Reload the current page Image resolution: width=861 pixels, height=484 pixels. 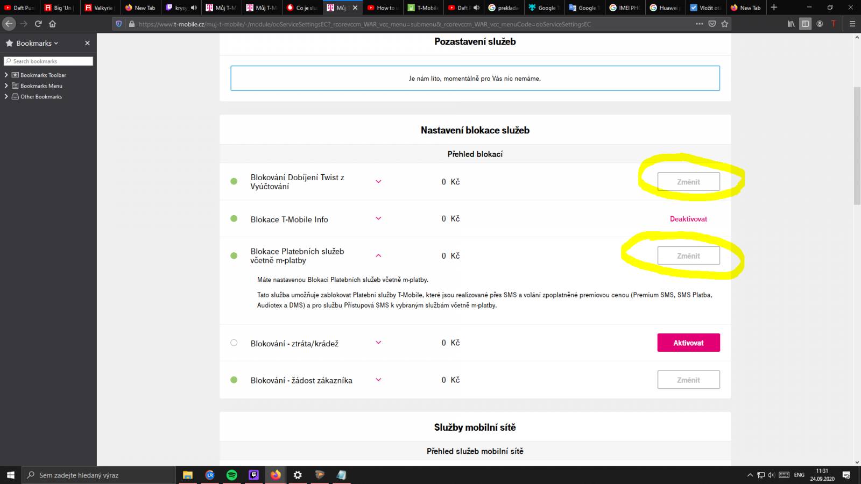(38, 24)
